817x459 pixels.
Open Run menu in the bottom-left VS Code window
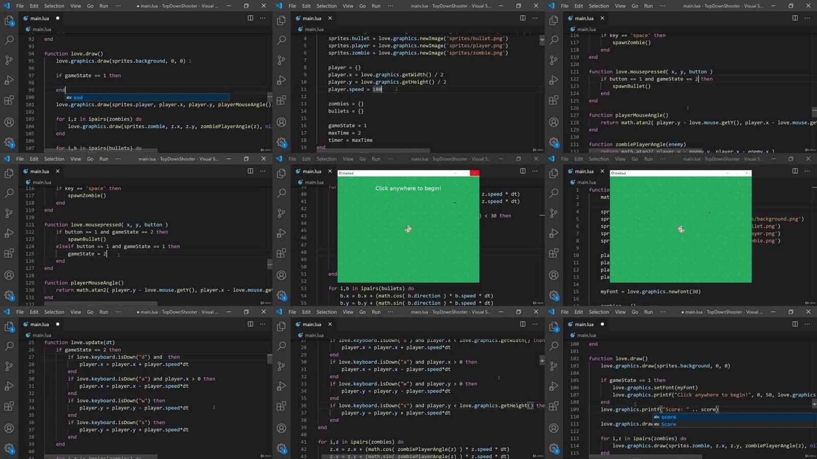[x=104, y=312]
